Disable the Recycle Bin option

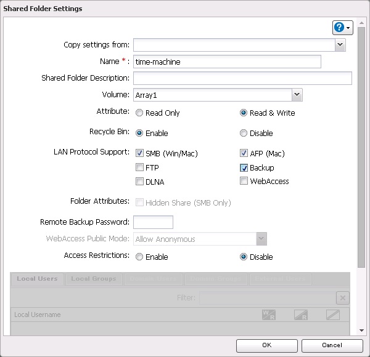point(244,134)
